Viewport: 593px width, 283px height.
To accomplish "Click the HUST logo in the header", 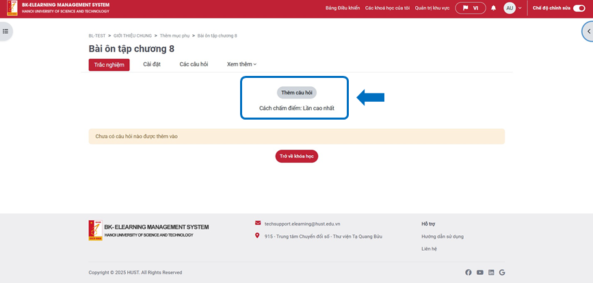I will [12, 8].
